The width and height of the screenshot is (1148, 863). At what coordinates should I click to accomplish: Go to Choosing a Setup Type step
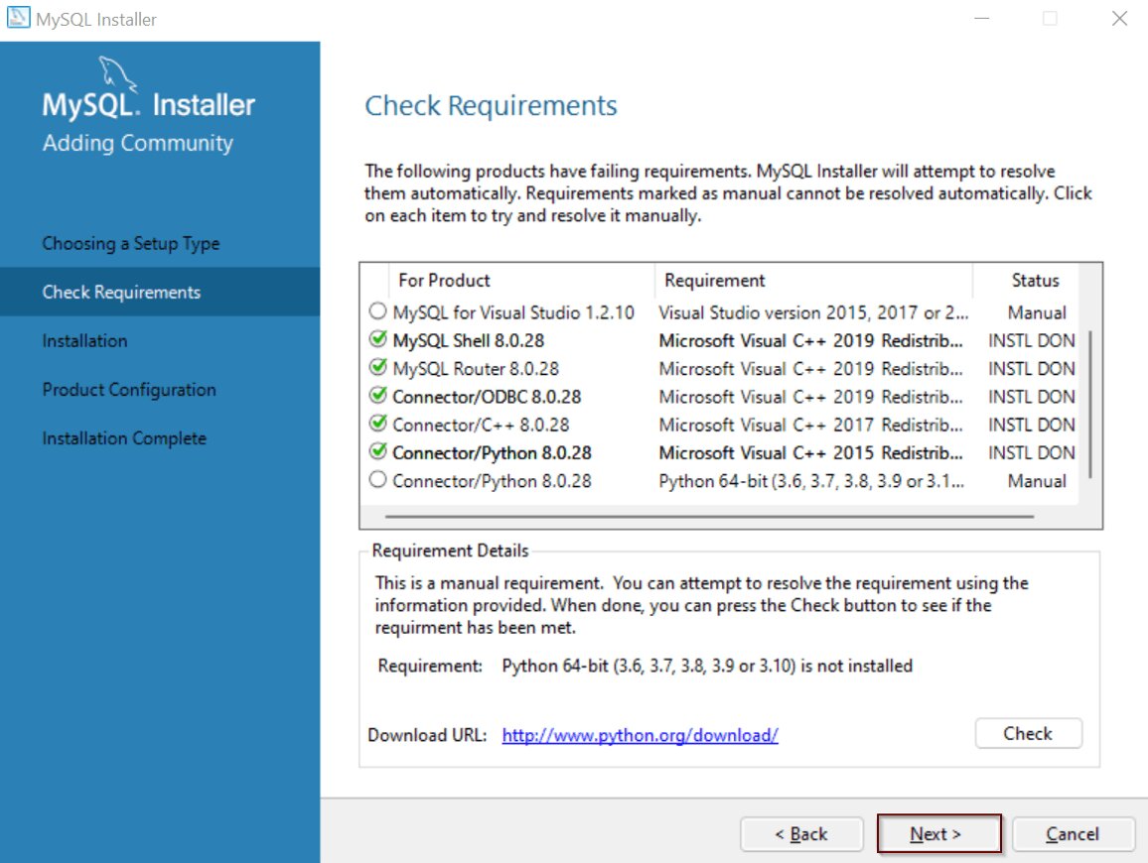pos(131,244)
